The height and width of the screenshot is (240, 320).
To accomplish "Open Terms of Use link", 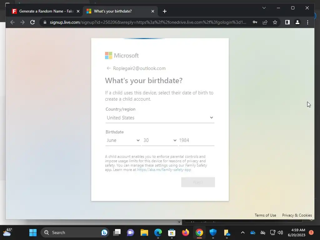I will pos(265,215).
